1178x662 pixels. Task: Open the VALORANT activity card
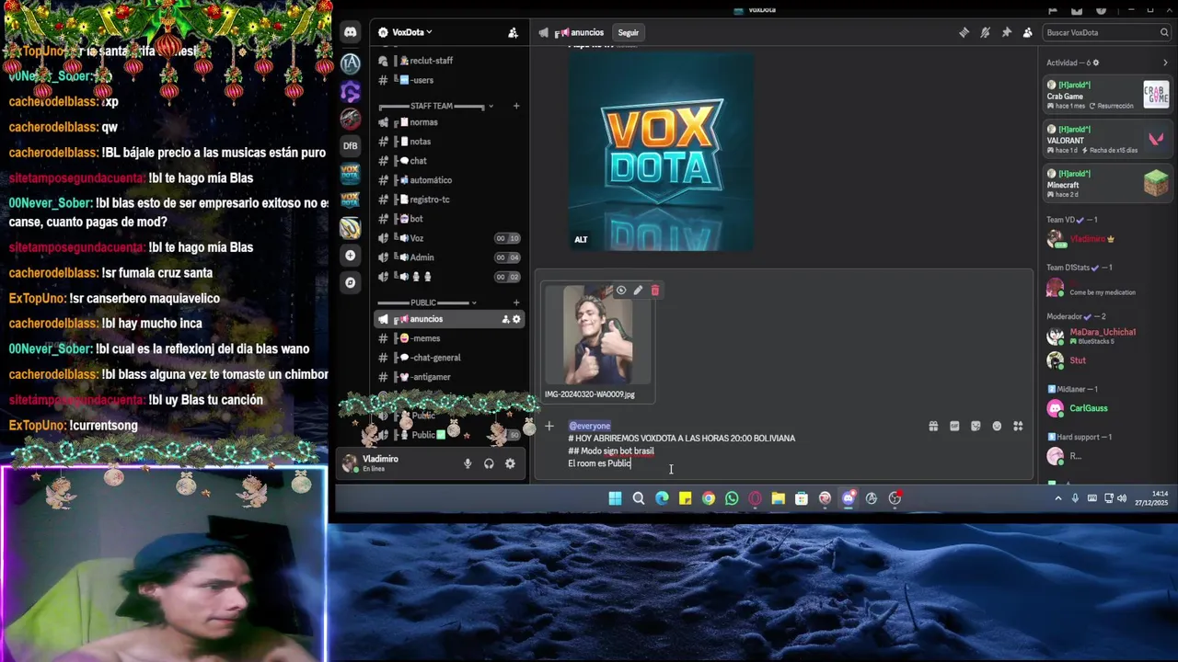coord(1107,139)
